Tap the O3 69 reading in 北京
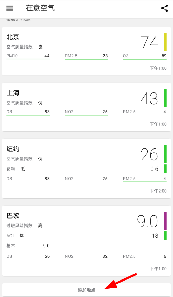The image size is (173, 297). pos(145,56)
